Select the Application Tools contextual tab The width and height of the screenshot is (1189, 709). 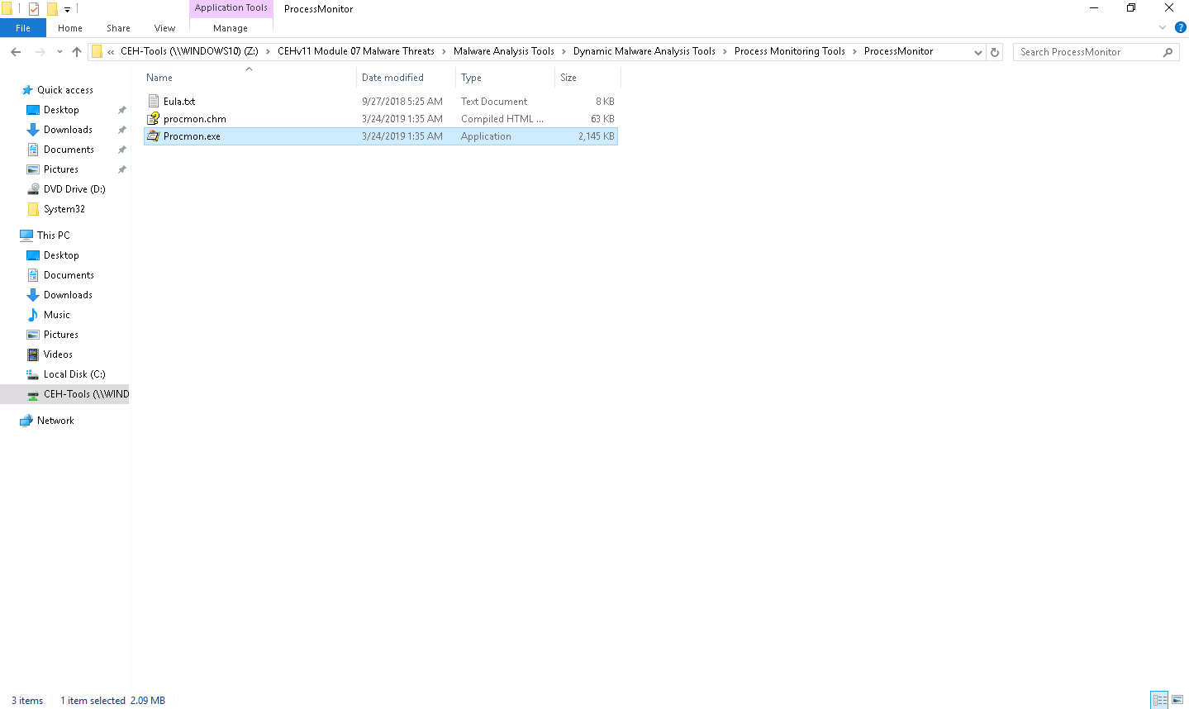click(x=231, y=8)
